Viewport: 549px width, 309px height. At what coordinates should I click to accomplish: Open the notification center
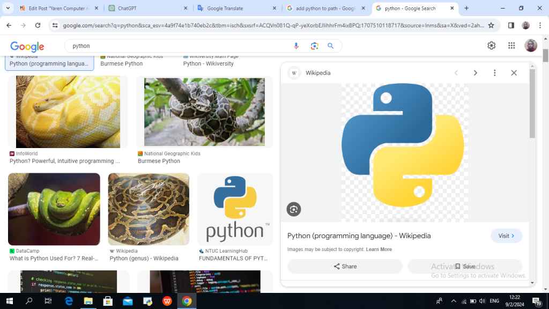click(537, 301)
